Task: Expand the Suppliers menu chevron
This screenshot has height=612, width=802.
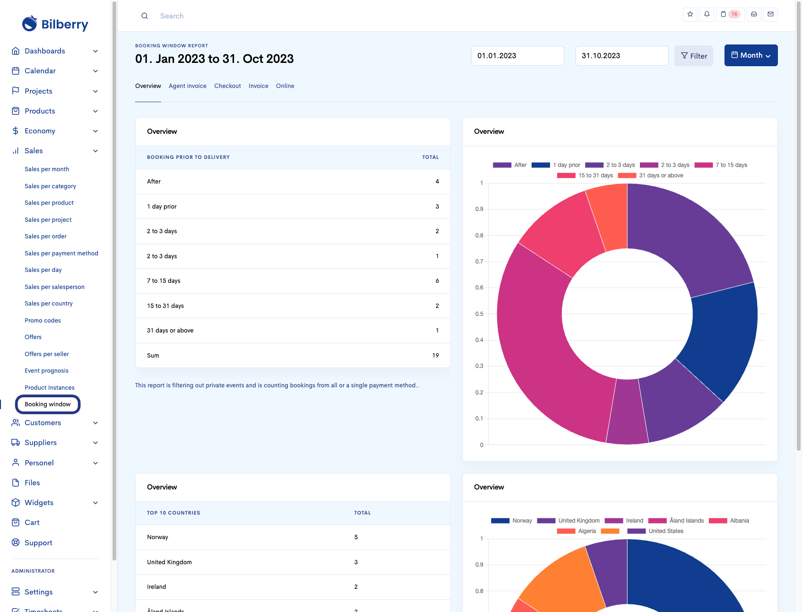Action: pyautogui.click(x=95, y=443)
